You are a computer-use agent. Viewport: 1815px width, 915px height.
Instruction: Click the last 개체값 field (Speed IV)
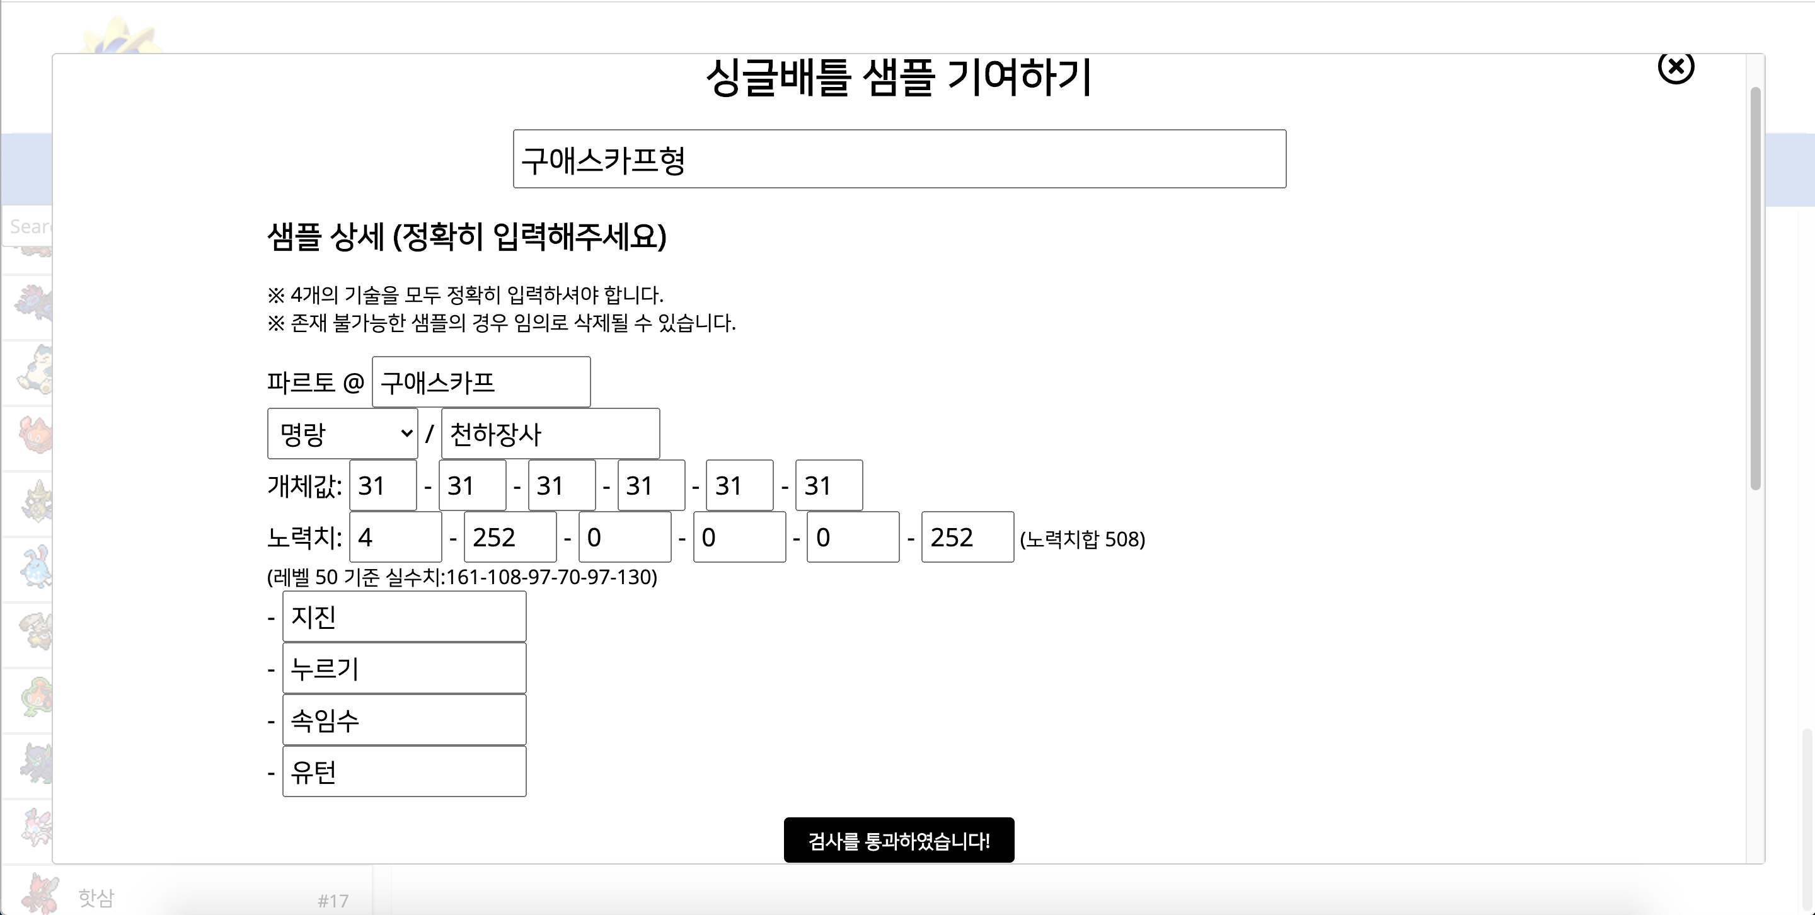tap(829, 485)
